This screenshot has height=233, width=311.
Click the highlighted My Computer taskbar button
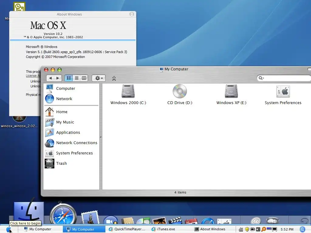[x=84, y=229]
